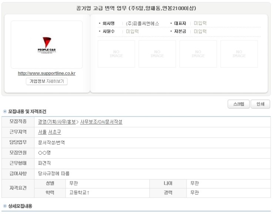
Task: Click the fourth NO IMAGE placeholder thumbnail
Action: [239, 54]
